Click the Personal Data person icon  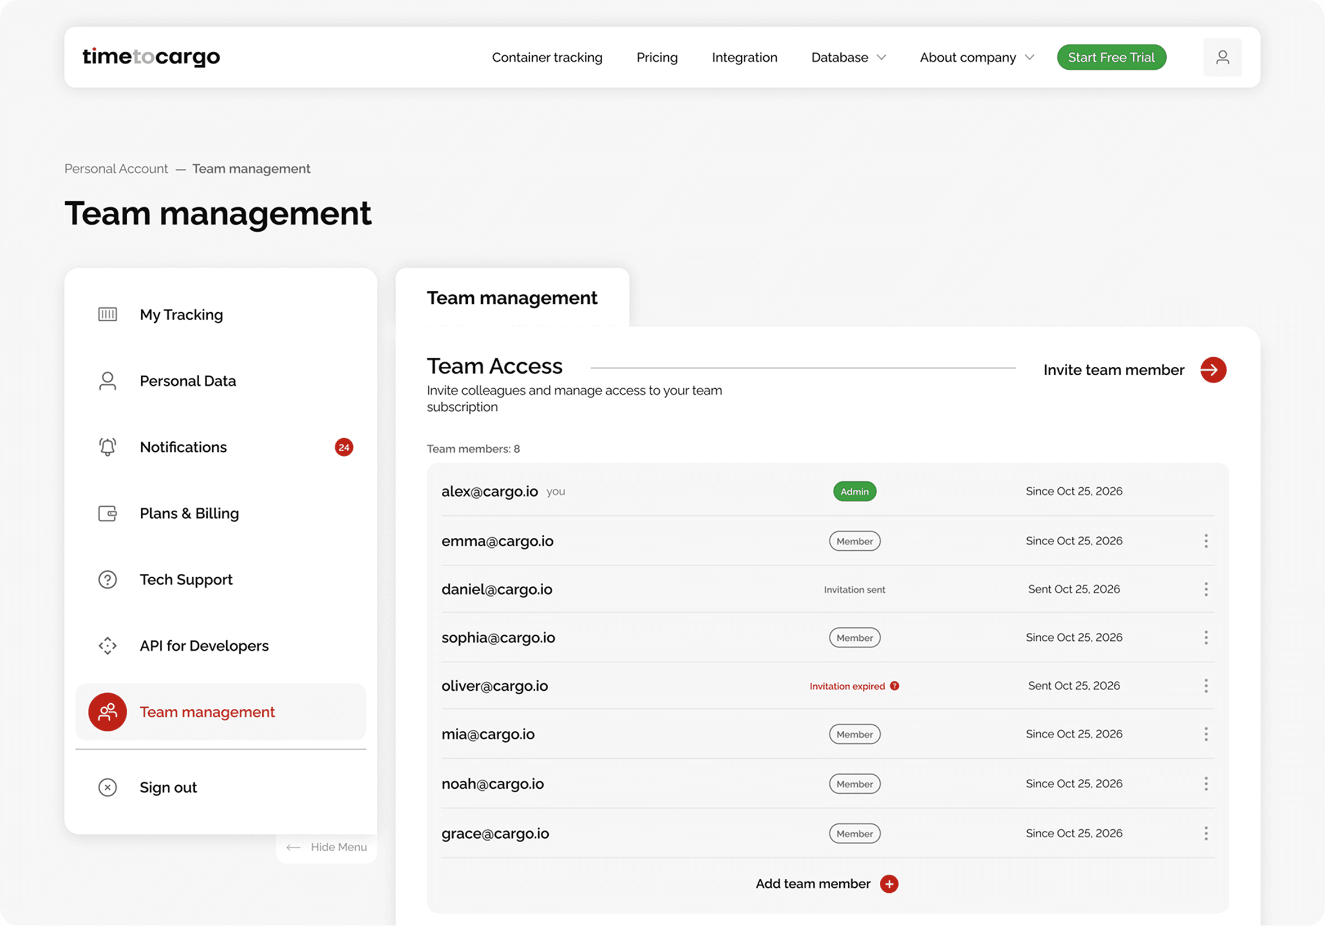click(108, 381)
